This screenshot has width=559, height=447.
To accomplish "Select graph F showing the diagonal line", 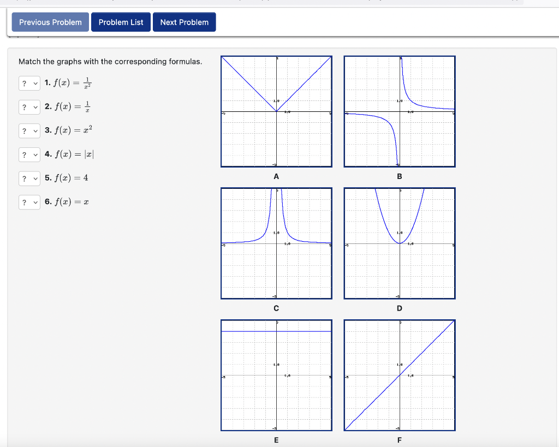I will click(399, 375).
